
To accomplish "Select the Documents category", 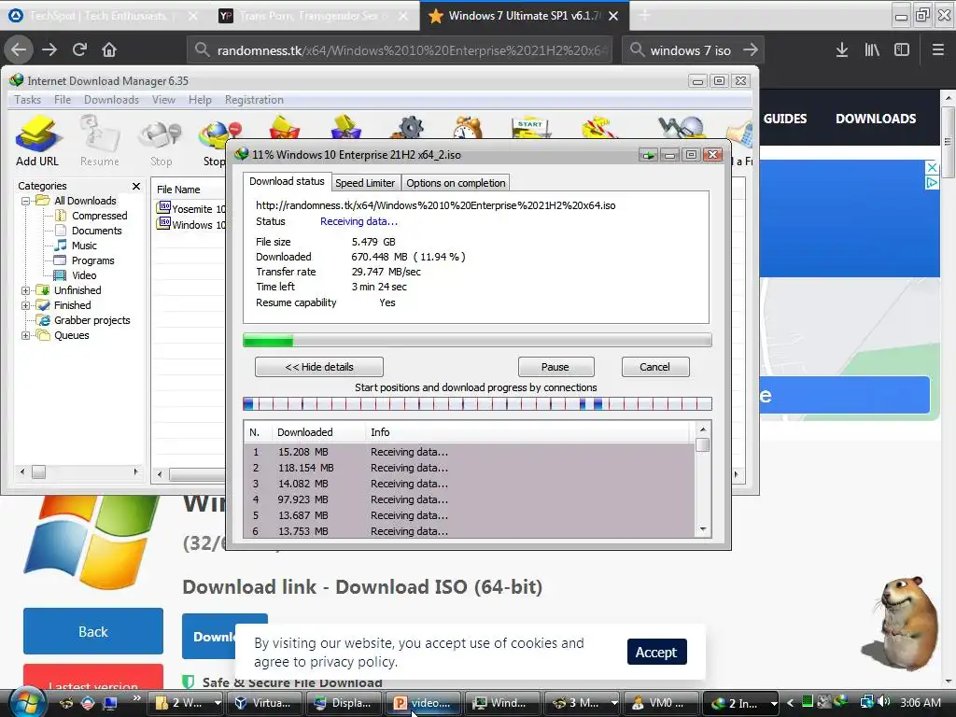I will [96, 231].
